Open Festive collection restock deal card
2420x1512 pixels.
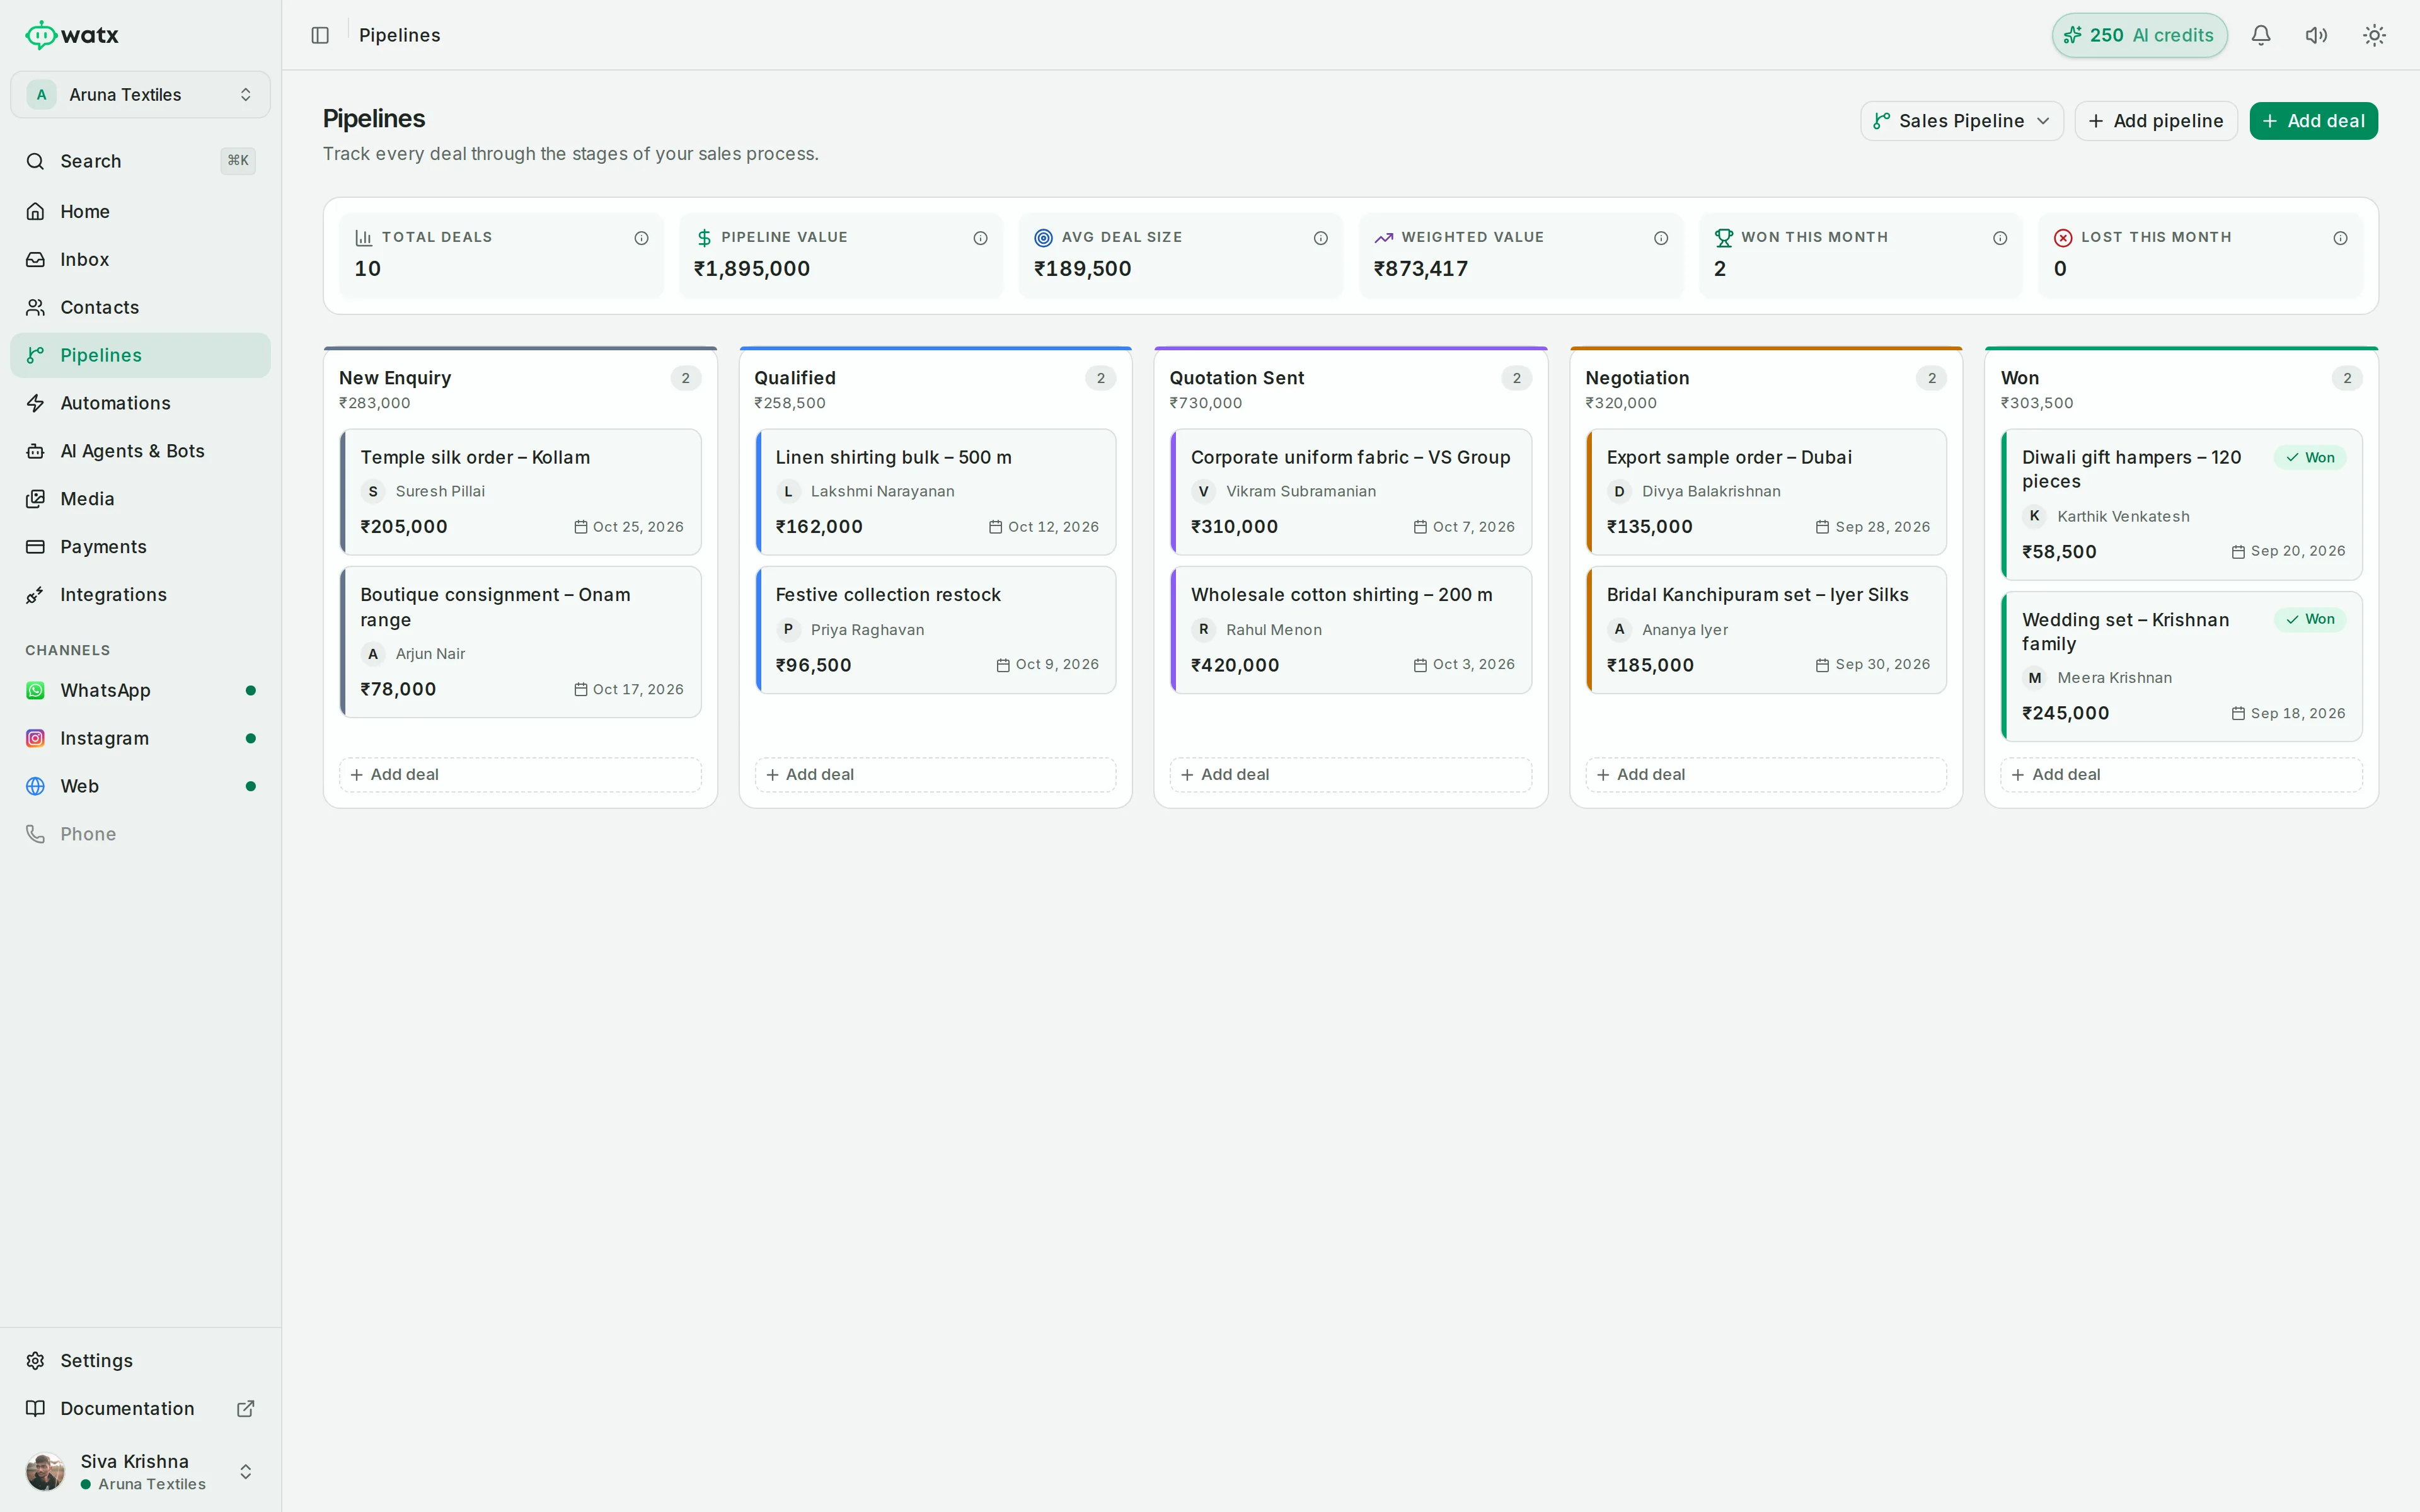935,630
